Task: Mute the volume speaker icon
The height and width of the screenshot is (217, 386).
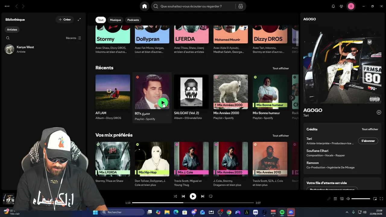Action: pos(348,199)
